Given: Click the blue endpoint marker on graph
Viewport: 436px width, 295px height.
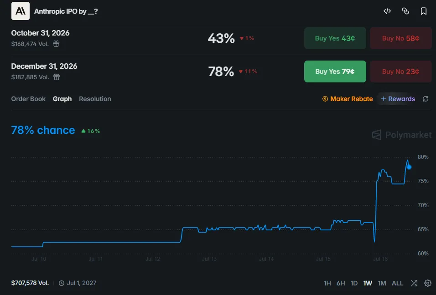Looking at the screenshot, I should pos(409,167).
